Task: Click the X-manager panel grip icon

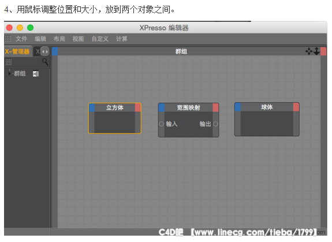Action: point(9,62)
